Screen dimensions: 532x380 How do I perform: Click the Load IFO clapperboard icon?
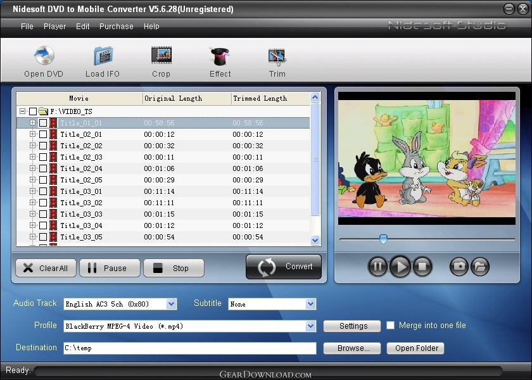pos(103,56)
